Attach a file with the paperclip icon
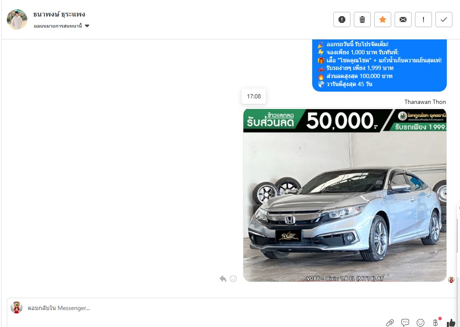The image size is (460, 327). (x=390, y=323)
